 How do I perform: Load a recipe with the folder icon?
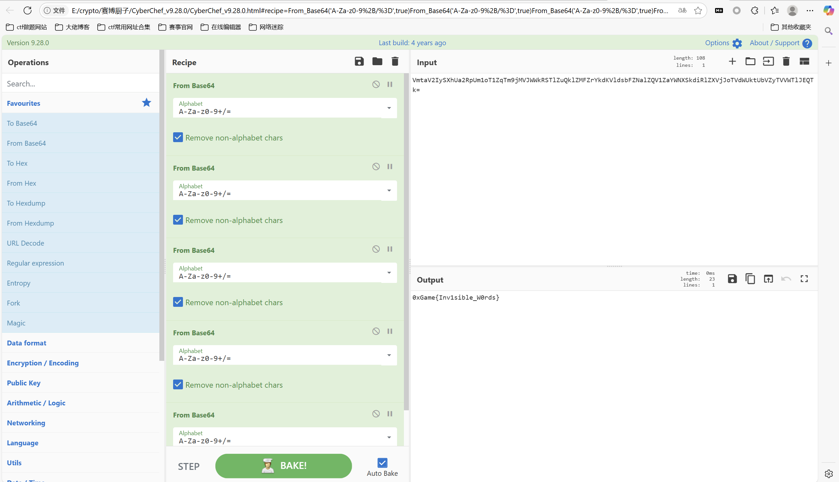pos(377,62)
